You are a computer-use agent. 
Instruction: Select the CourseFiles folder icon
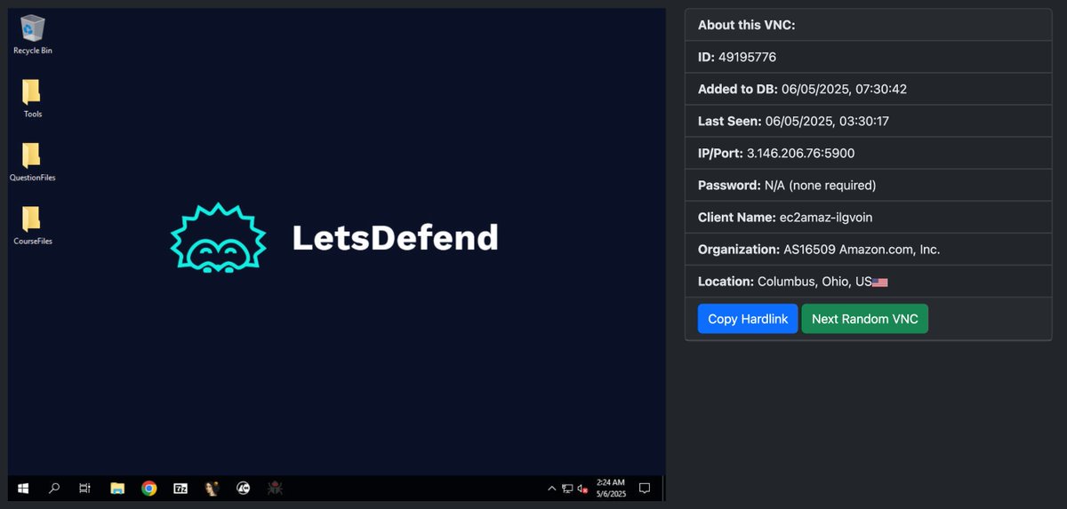[32, 226]
